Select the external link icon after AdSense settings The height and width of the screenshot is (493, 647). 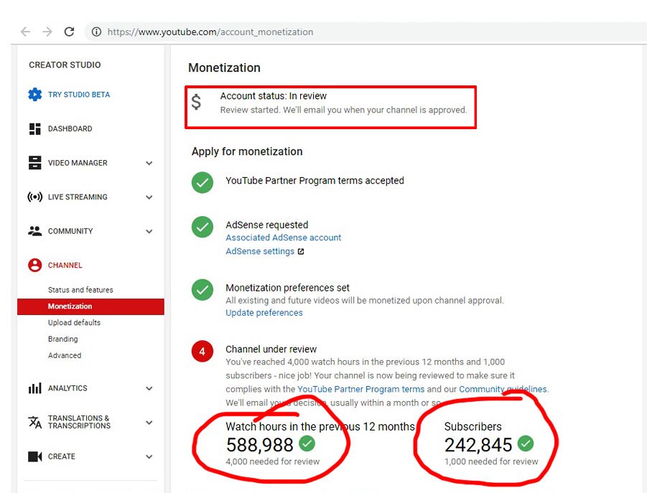click(x=301, y=251)
